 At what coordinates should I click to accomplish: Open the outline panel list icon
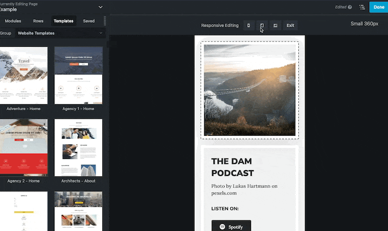tap(362, 7)
